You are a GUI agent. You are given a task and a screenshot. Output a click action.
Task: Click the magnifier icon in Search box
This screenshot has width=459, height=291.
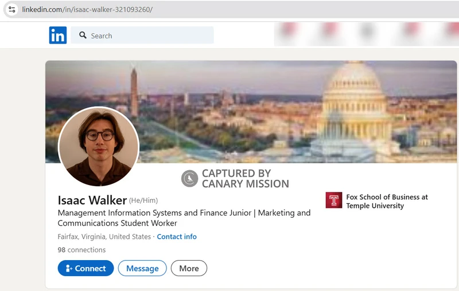(x=83, y=36)
